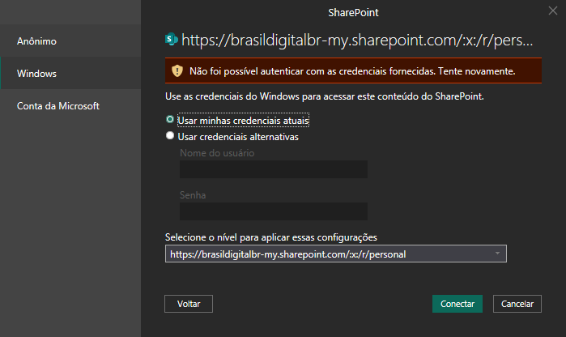The width and height of the screenshot is (566, 337).
Task: Open the settings level dropdown
Action: (336, 254)
